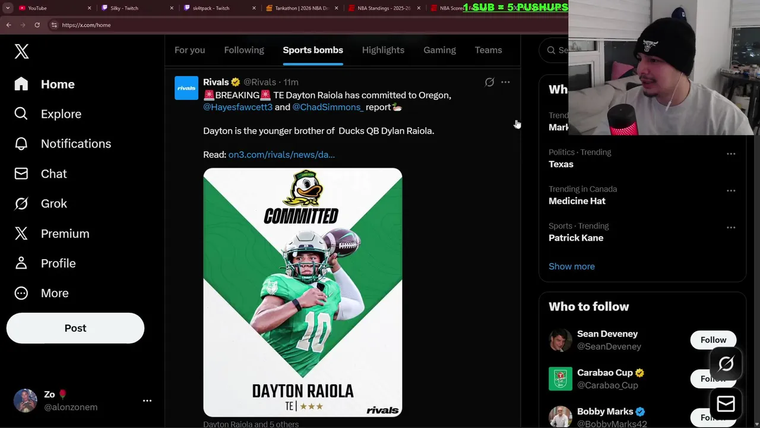This screenshot has width=760, height=428.
Task: Click the Post button
Action: click(x=75, y=328)
